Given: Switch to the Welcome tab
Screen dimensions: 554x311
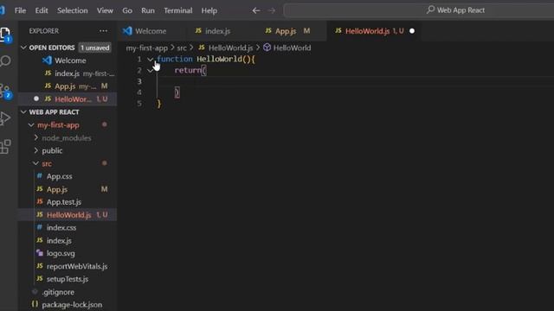Looking at the screenshot, I should pos(151,31).
